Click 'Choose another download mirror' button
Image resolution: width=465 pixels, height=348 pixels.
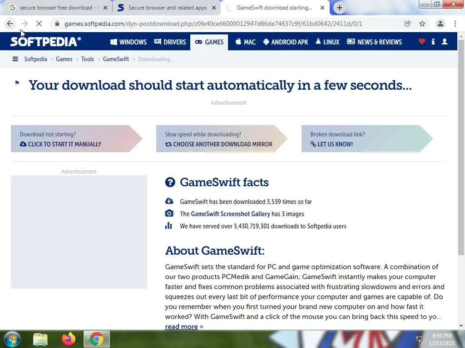[x=222, y=139]
